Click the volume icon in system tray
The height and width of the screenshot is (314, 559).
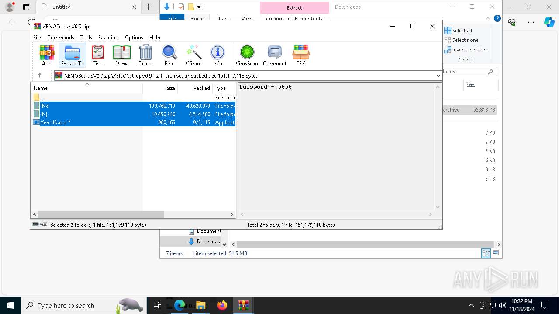coord(502,305)
